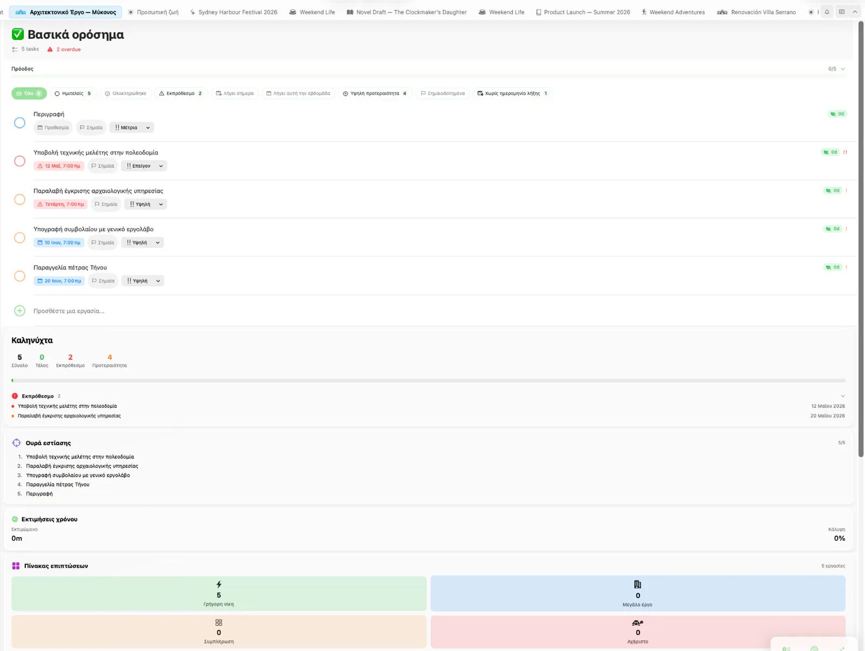
Task: Open the 12 Μαΐ, 7:00 πμ due date picker
Action: click(x=59, y=166)
